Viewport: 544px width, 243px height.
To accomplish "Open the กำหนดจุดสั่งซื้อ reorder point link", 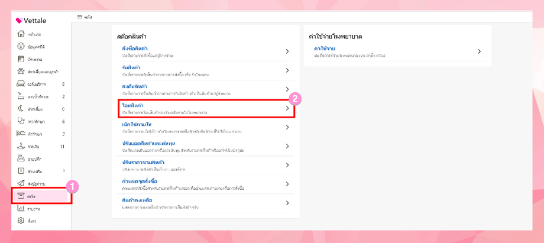I will click(140, 181).
